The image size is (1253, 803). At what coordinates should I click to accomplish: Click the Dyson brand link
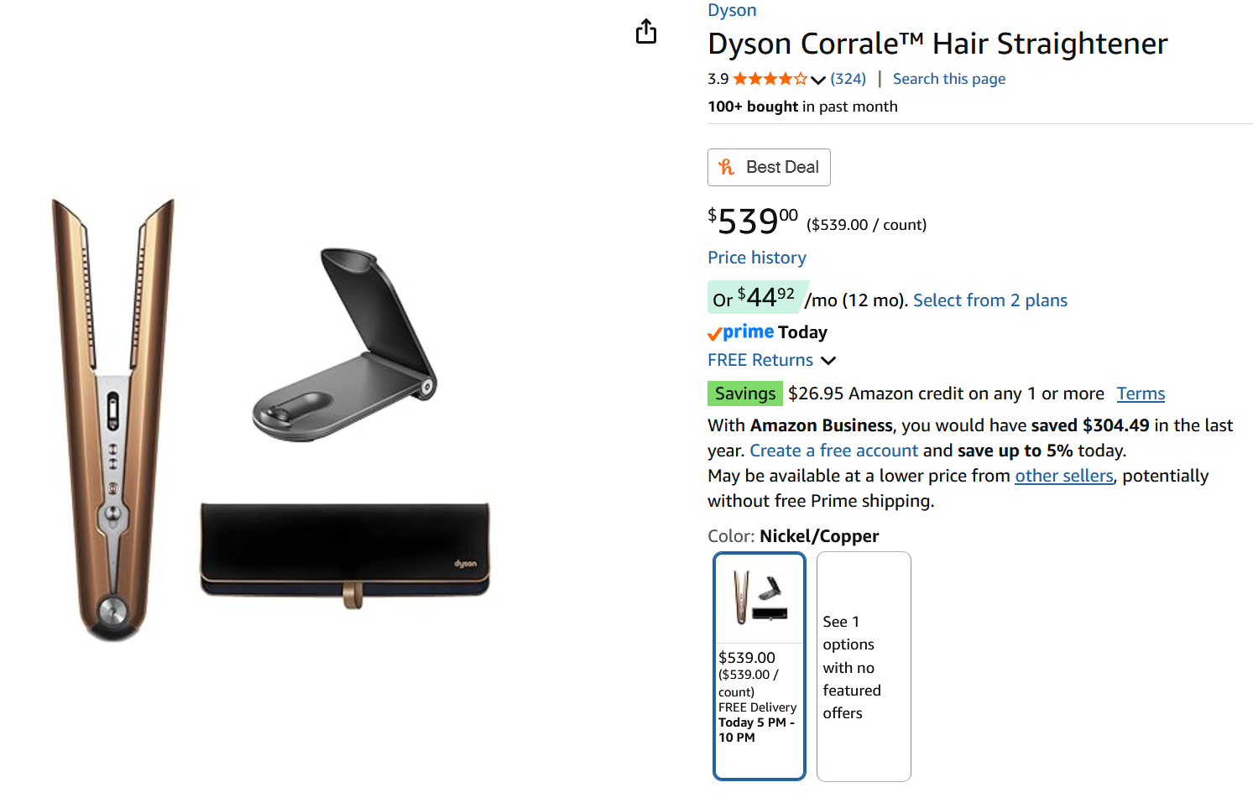pos(732,10)
